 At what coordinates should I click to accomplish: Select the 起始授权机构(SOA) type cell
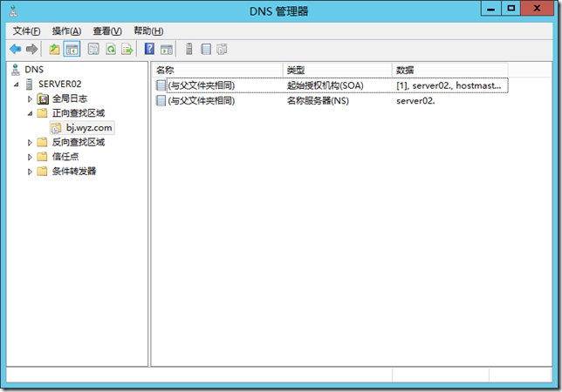click(x=326, y=85)
